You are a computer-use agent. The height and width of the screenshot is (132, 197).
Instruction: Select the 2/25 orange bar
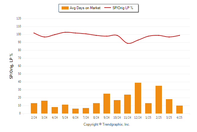click(159, 100)
